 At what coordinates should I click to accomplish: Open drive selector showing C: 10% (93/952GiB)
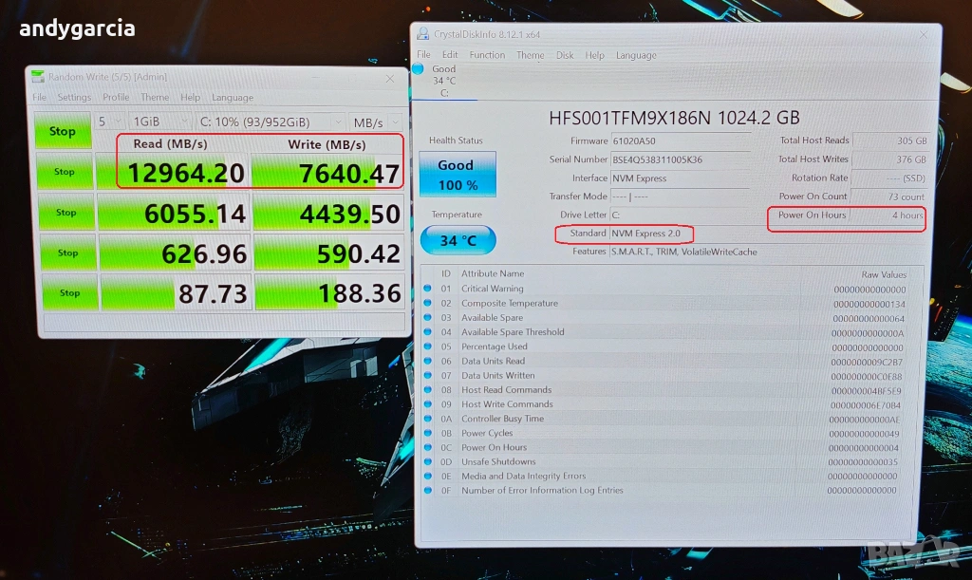270,122
